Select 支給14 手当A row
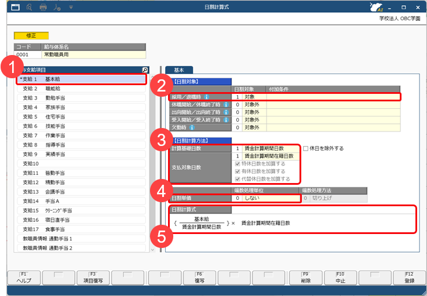Screen dimensions: 427x296 pyautogui.click(x=82, y=201)
